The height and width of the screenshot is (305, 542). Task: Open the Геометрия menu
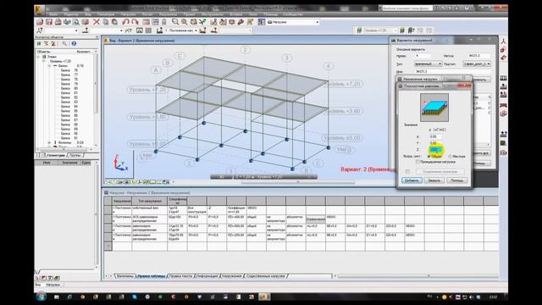click(x=106, y=14)
